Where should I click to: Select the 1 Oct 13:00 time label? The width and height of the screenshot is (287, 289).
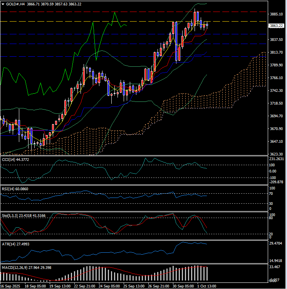click(x=207, y=286)
